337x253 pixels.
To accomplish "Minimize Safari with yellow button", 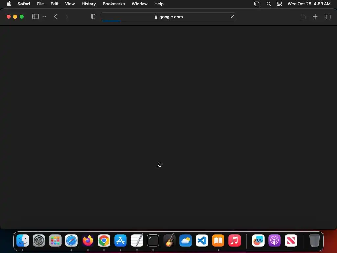I will coord(15,17).
